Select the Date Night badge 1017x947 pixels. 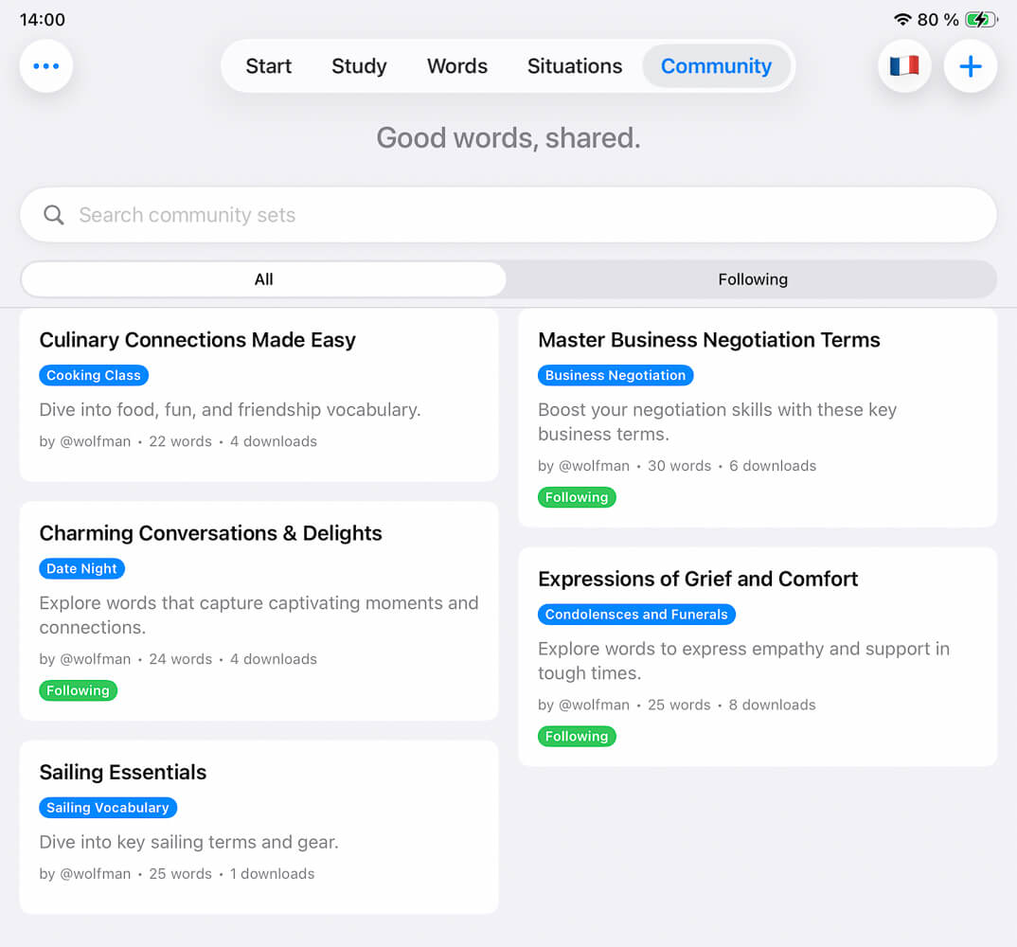click(x=81, y=568)
